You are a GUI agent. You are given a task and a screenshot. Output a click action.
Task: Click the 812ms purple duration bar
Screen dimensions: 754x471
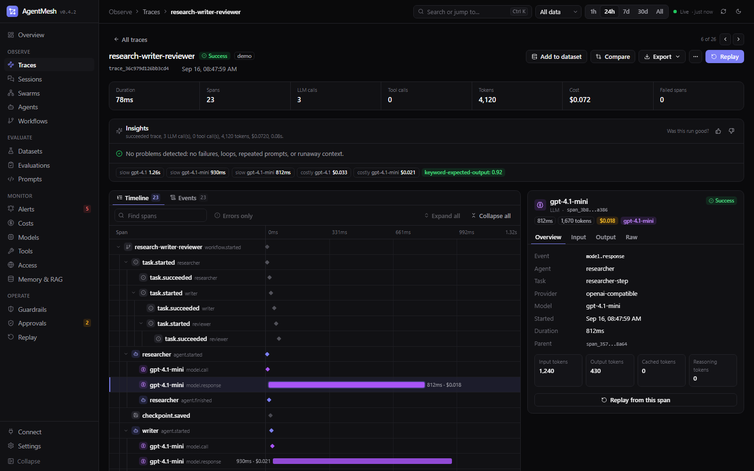point(346,385)
